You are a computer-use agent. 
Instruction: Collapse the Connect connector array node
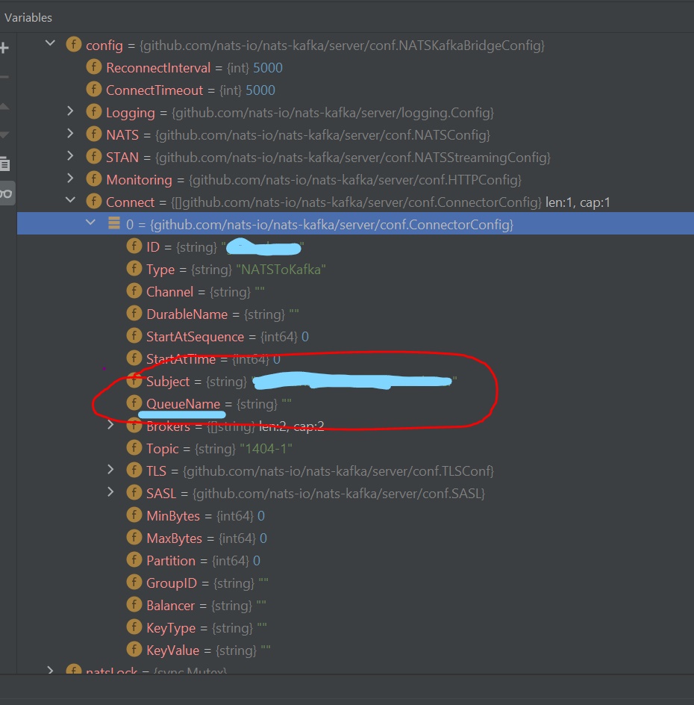pos(70,201)
